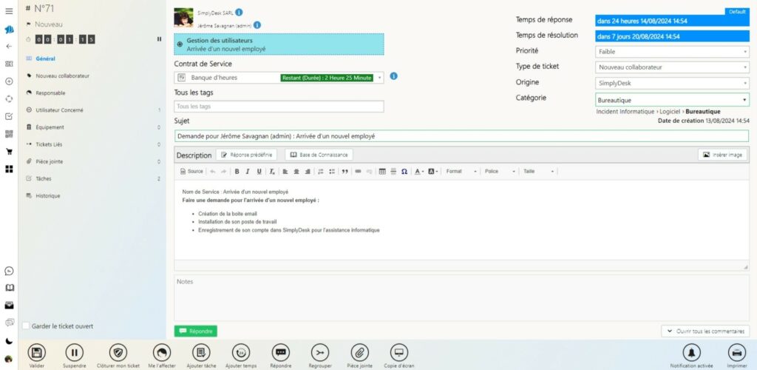Click the Base de Connaissance button

[319, 155]
